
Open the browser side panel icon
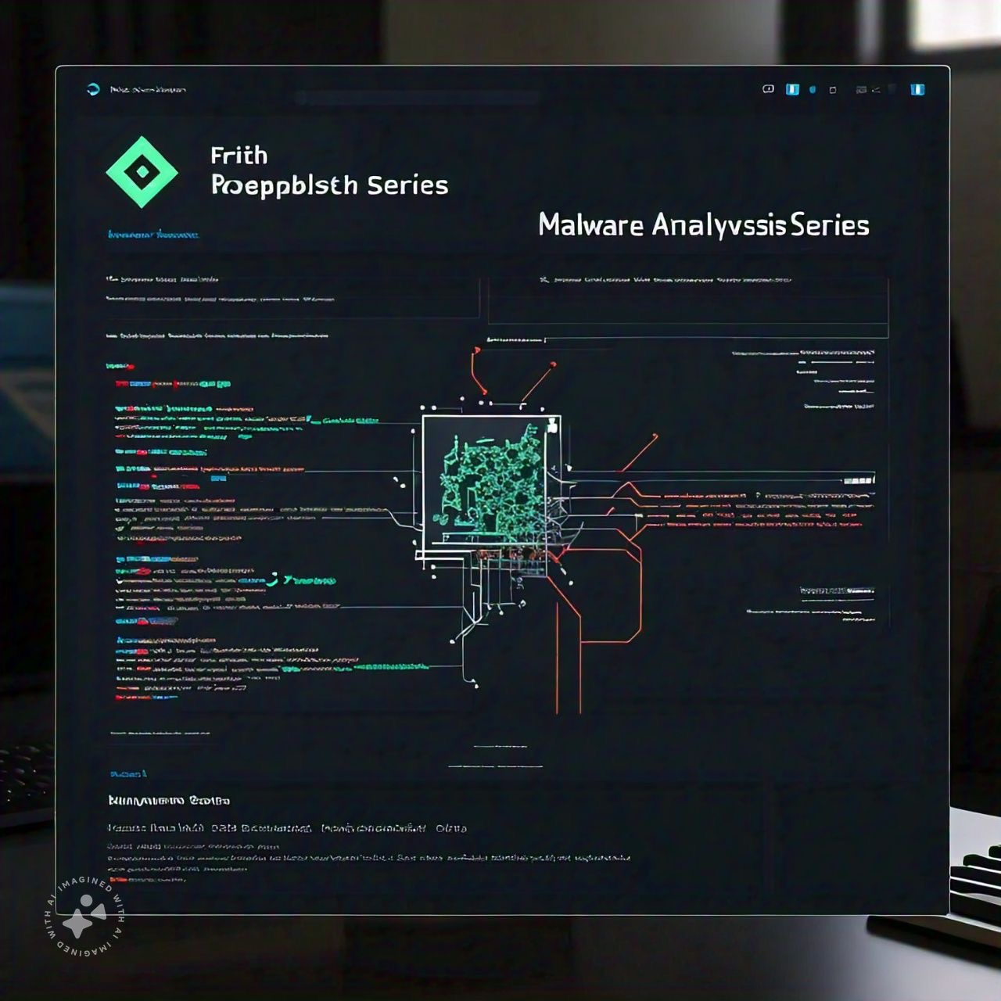791,89
